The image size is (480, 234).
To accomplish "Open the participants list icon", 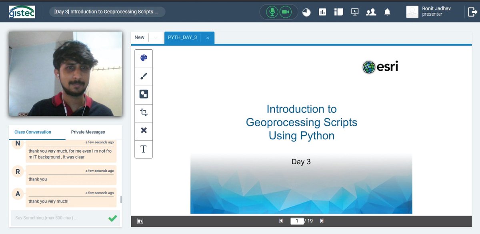I will pyautogui.click(x=371, y=12).
